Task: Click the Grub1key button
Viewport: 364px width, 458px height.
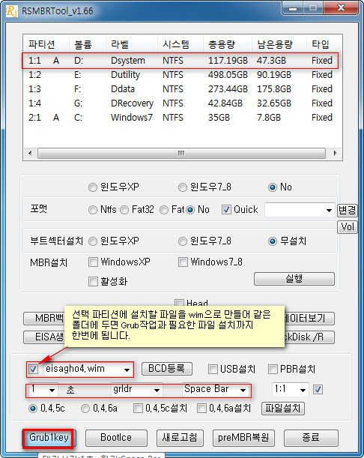Action: pyautogui.click(x=49, y=439)
